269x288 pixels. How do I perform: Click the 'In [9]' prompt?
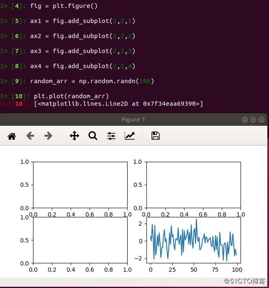13,81
